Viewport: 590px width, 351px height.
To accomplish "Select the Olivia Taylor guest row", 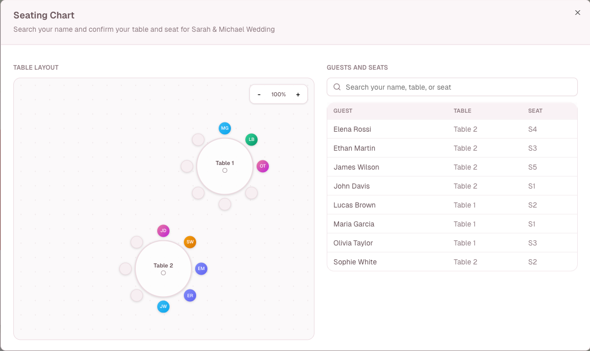I will [452, 243].
